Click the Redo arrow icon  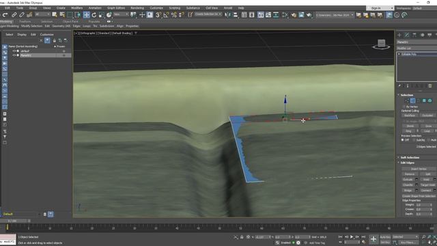5,15
